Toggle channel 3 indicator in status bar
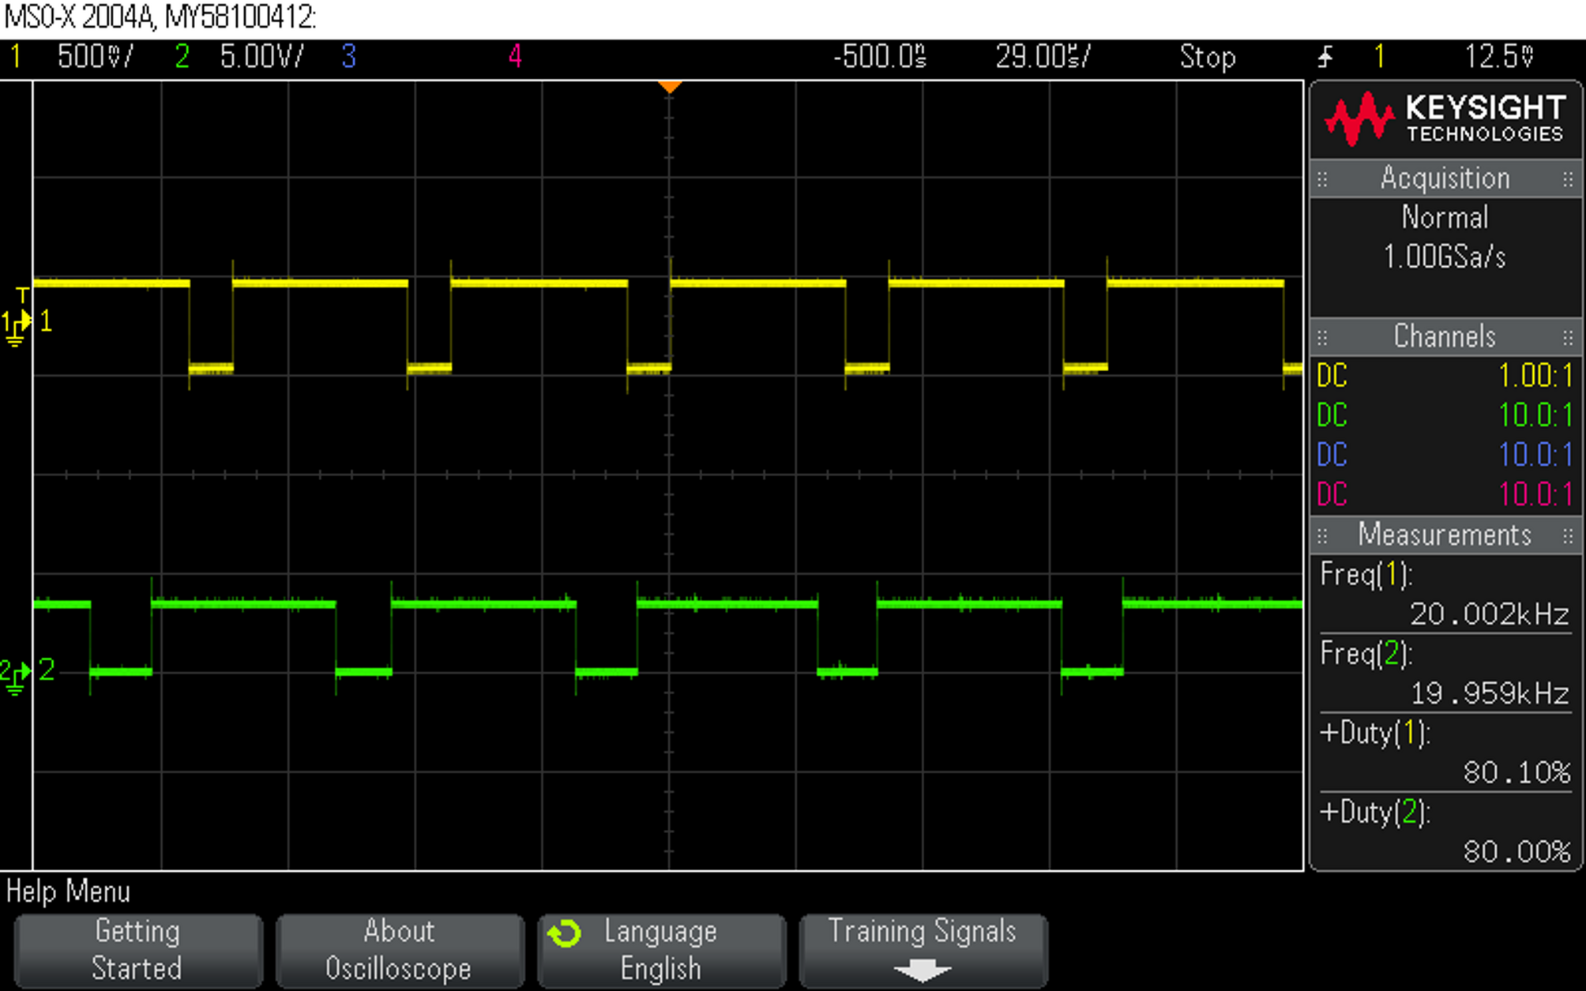This screenshot has width=1586, height=991. coord(348,57)
